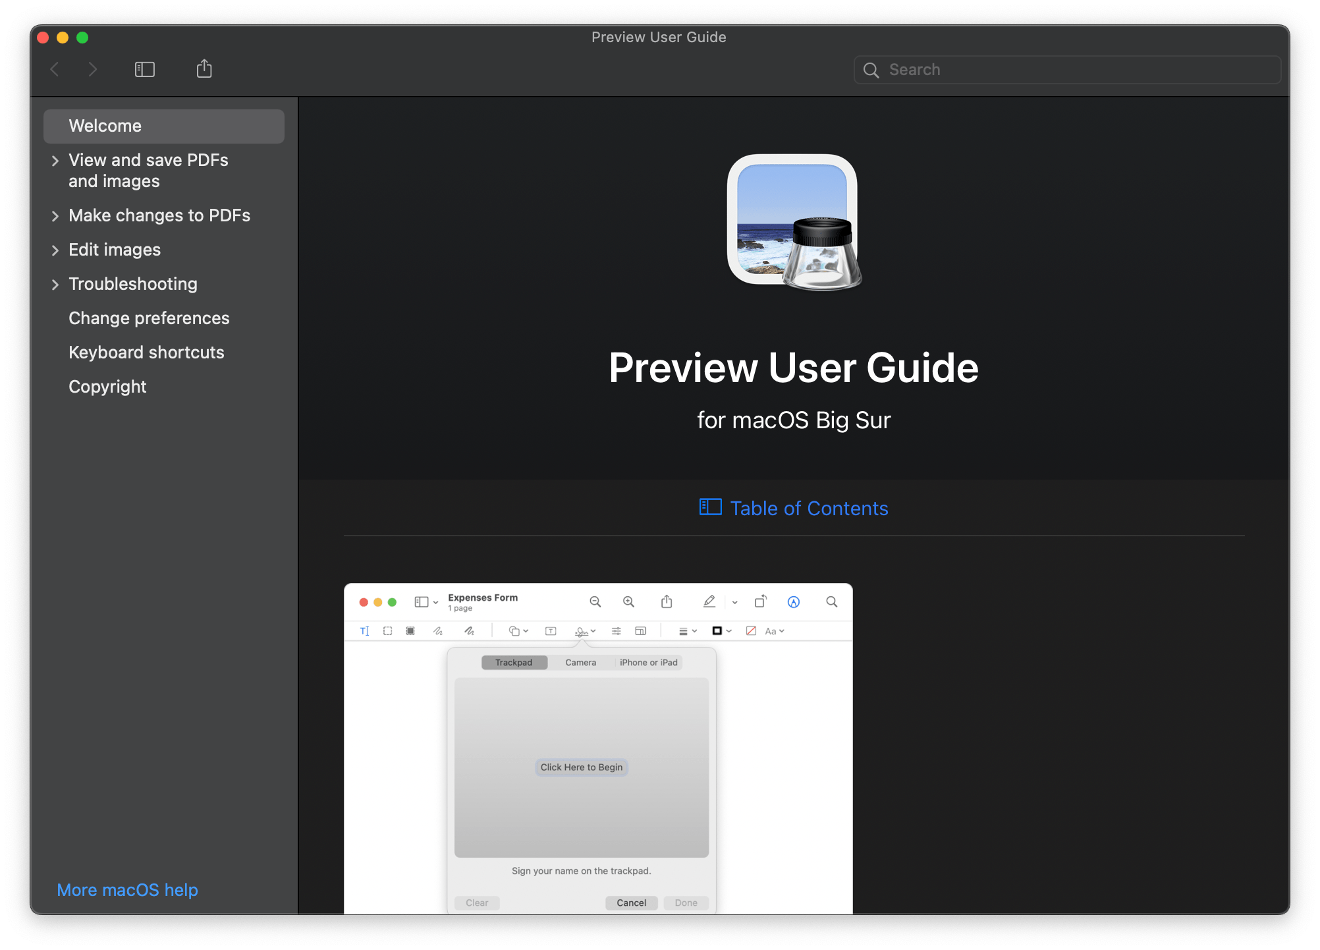Toggle the Markup toolbar with the pencil icon
This screenshot has height=950, width=1320.
709,601
